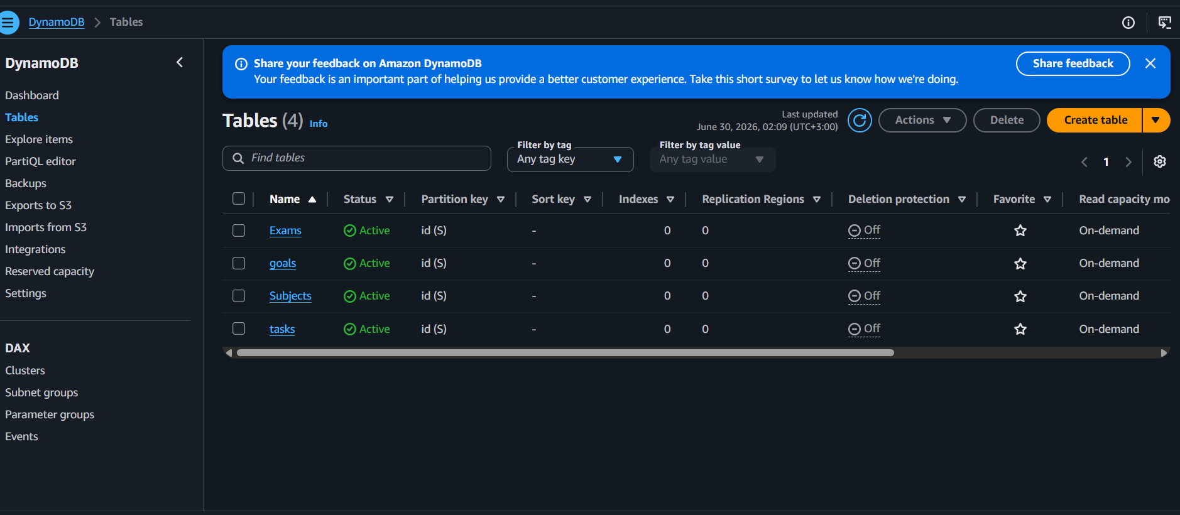Image resolution: width=1180 pixels, height=515 pixels.
Task: Favorite the goals table star
Action: click(x=1020, y=264)
